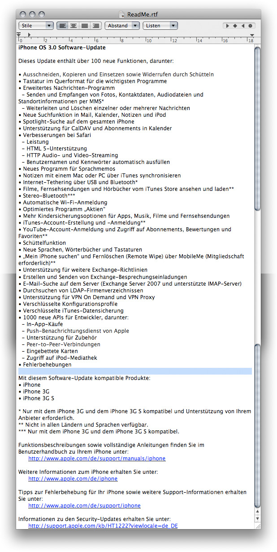This screenshot has height=552, width=277.
Task: Open the apple.com/de/support/iphone link
Action: (84, 506)
